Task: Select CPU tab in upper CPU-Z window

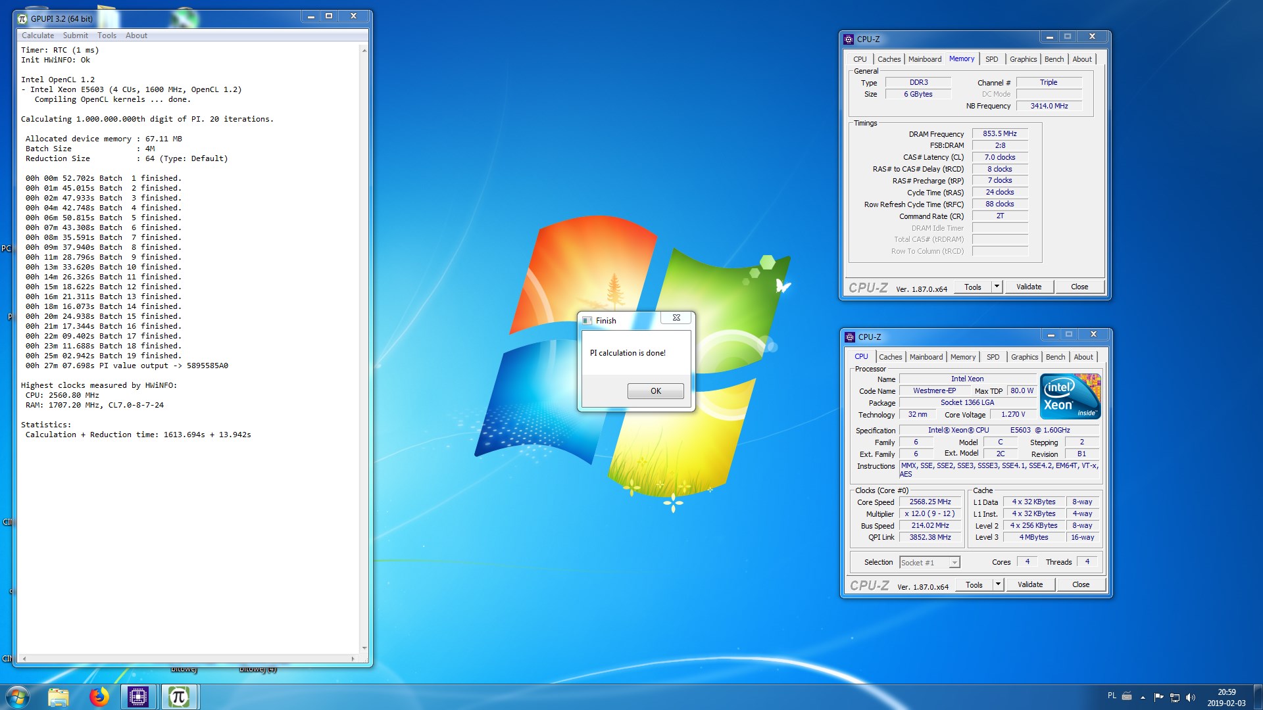Action: (x=860, y=59)
